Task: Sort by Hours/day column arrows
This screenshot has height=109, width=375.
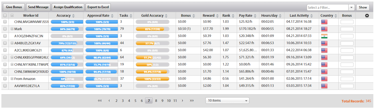Action: pos(280,16)
